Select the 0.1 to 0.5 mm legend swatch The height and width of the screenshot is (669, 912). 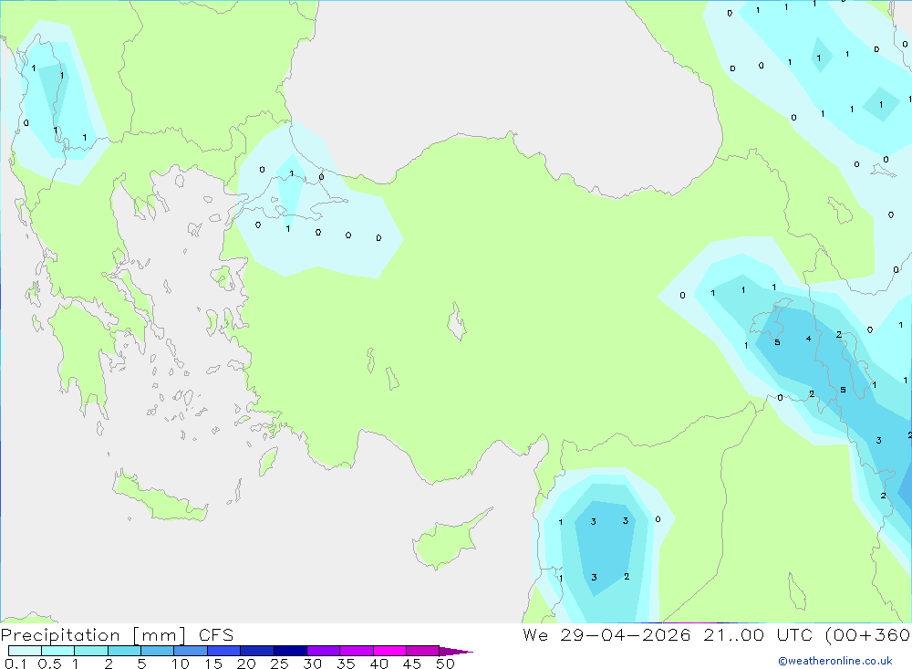(25, 651)
